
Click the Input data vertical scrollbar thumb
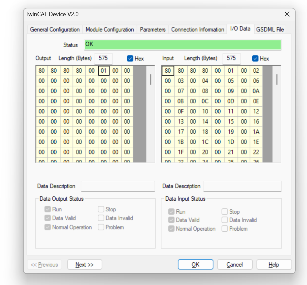(x=277, y=79)
